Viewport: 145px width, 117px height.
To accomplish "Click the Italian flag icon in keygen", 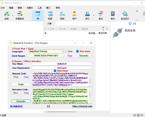I will tap(49, 106).
